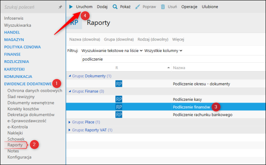Click the Uruchom play icon
This screenshot has width=266, height=165.
(x=71, y=7)
